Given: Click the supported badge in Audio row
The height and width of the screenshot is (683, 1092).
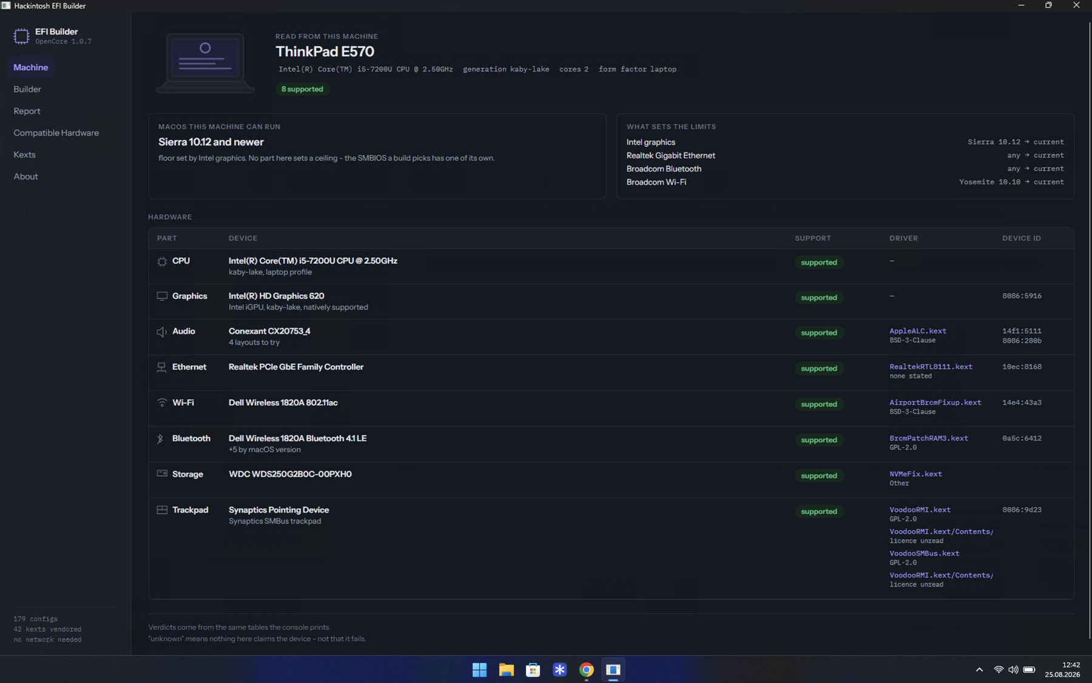Looking at the screenshot, I should click(x=819, y=333).
